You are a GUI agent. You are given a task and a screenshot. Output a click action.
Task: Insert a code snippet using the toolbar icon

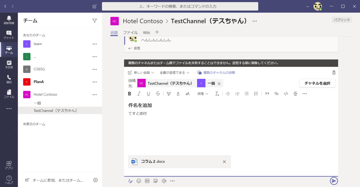click(x=286, y=93)
